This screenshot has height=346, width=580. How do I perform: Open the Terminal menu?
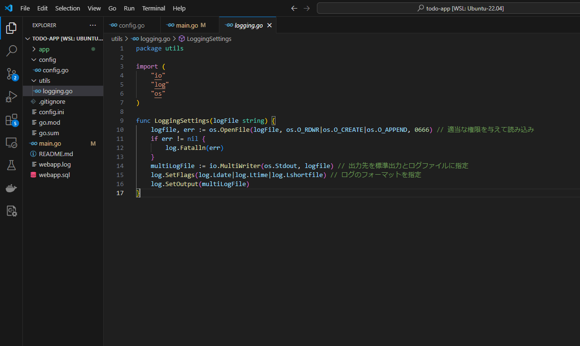click(153, 8)
